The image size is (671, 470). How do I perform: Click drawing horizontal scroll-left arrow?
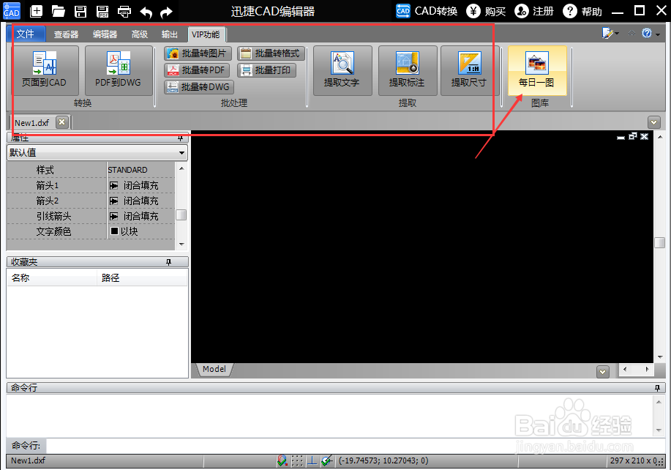click(x=625, y=369)
